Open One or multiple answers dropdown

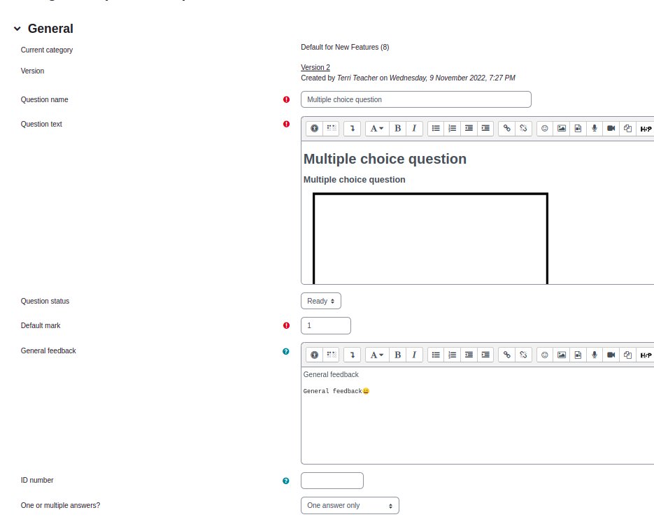coord(350,505)
